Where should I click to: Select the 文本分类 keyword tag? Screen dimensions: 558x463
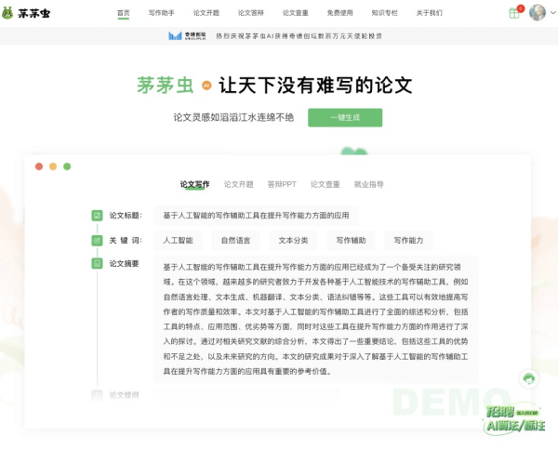tap(293, 240)
